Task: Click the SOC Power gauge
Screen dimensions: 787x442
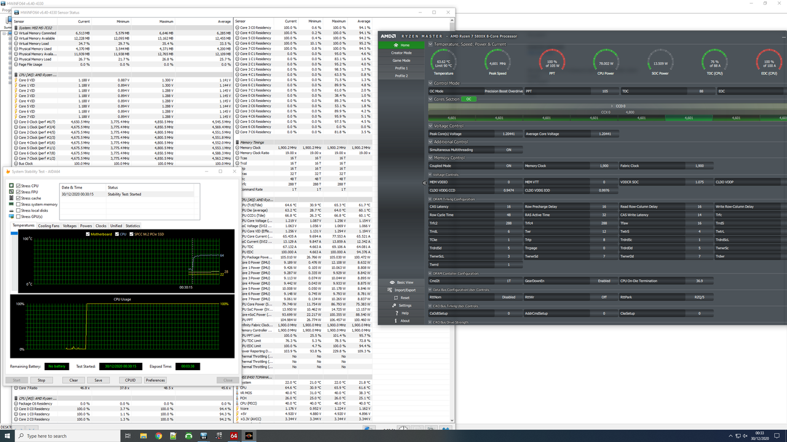Action: (x=660, y=63)
